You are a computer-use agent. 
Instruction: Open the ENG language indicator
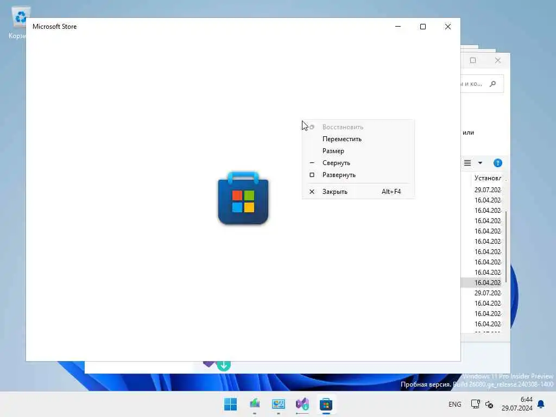pyautogui.click(x=455, y=404)
